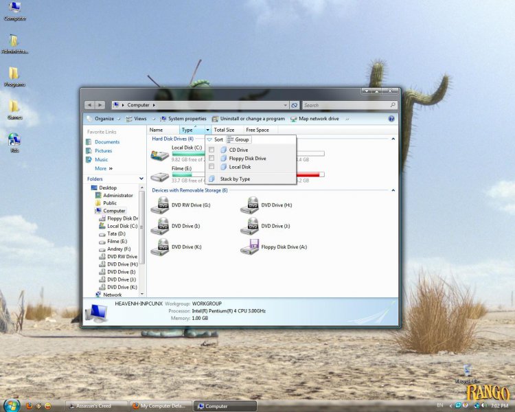
Task: Click the Forward navigation arrow
Action: pos(100,105)
